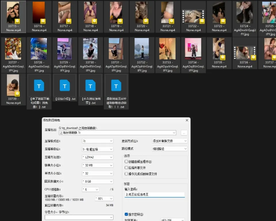Open the word size dropdown showing 32

coord(98,173)
